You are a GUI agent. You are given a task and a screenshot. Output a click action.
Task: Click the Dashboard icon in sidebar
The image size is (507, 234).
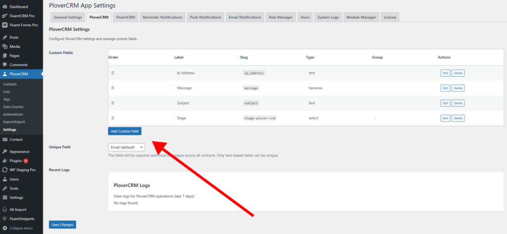coord(4,6)
